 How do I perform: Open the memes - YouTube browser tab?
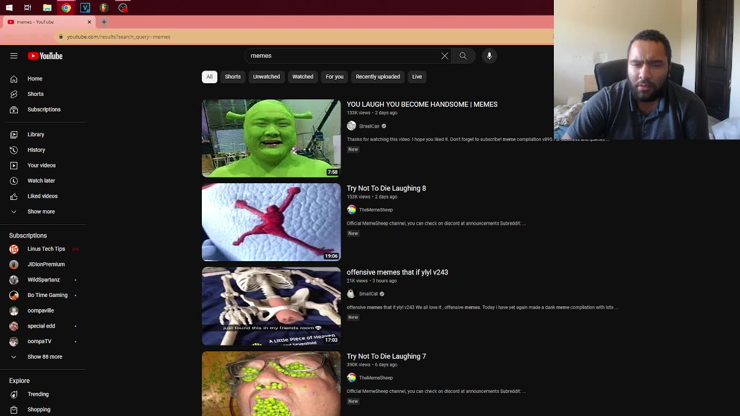coord(49,22)
